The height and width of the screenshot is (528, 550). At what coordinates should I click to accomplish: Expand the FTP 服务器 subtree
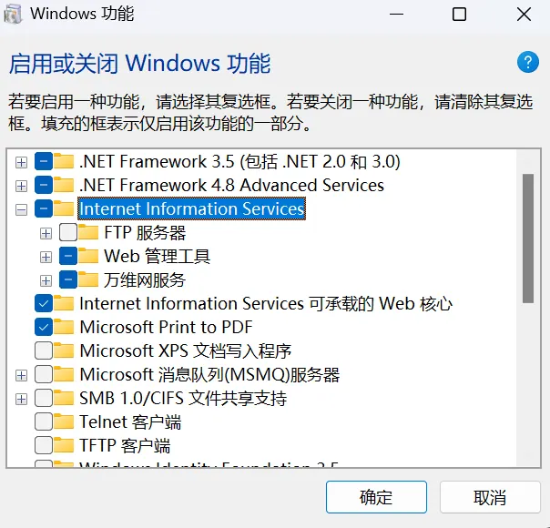coord(46,233)
